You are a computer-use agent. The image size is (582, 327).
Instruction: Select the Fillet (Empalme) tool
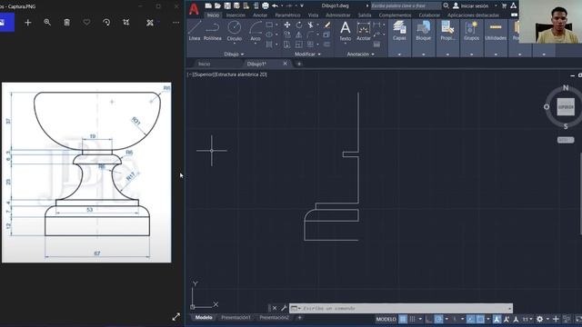point(311,35)
